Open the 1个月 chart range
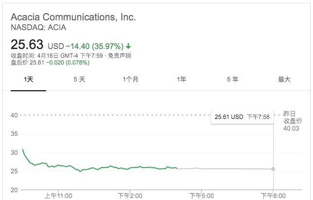Screen dimensions: 313x200 click(x=130, y=80)
